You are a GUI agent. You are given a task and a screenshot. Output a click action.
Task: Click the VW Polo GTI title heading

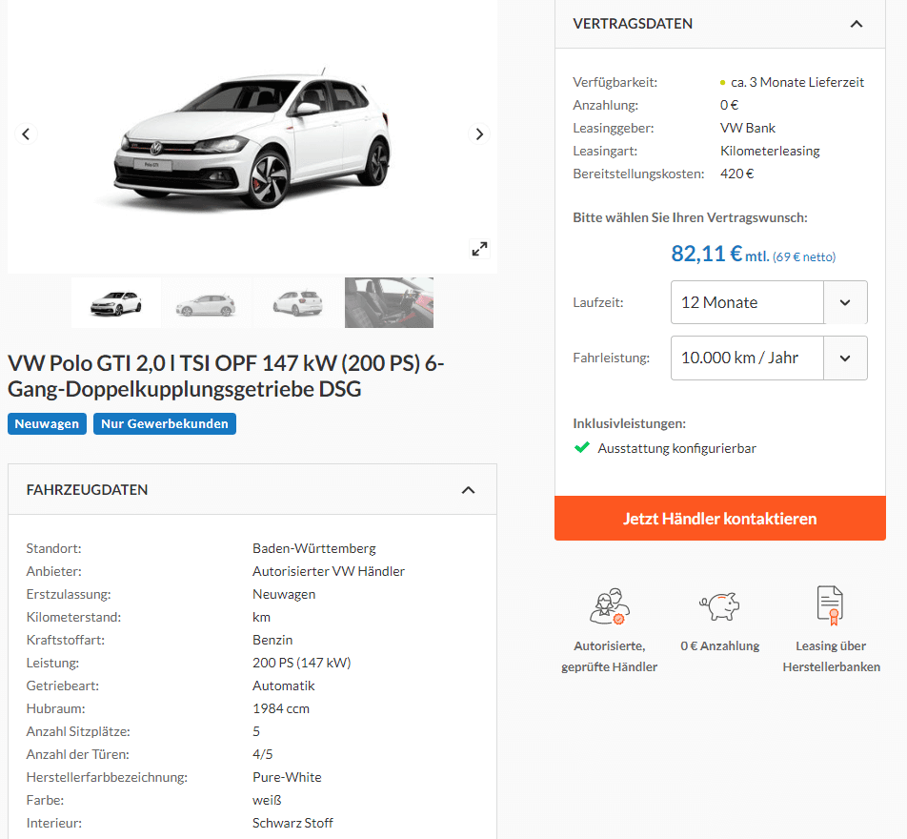coord(226,376)
